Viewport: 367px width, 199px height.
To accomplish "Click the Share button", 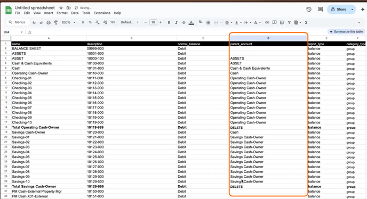I will [339, 10].
